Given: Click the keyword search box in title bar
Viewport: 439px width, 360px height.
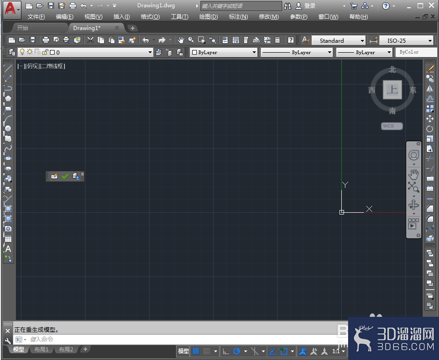Looking at the screenshot, I should pos(241,6).
